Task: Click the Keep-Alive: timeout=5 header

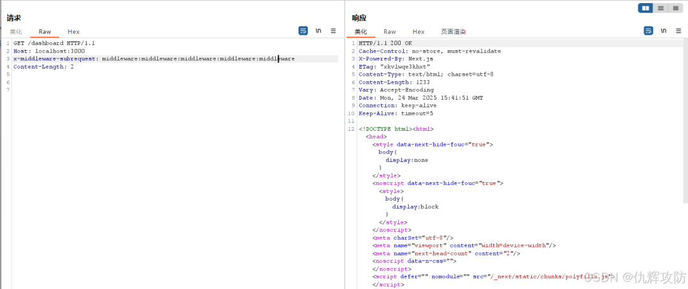Action: tap(396, 113)
